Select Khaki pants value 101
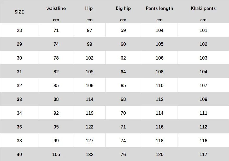 203,30
